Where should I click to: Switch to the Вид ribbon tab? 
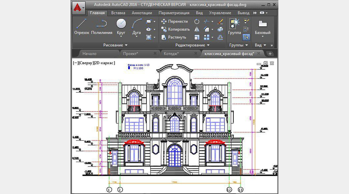(x=199, y=13)
